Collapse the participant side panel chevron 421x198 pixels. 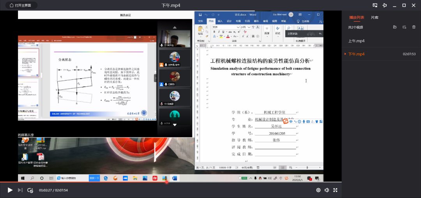point(155,78)
